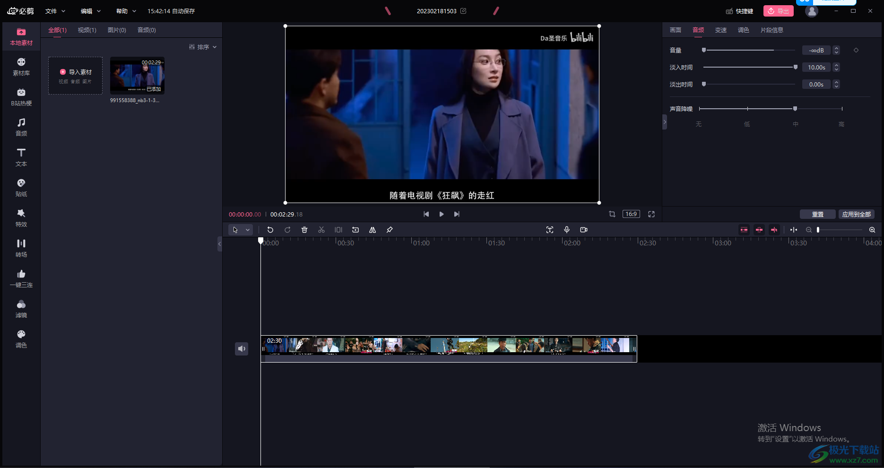Click the freeze frame icon in toolbar
884x468 pixels.
[x=338, y=230]
